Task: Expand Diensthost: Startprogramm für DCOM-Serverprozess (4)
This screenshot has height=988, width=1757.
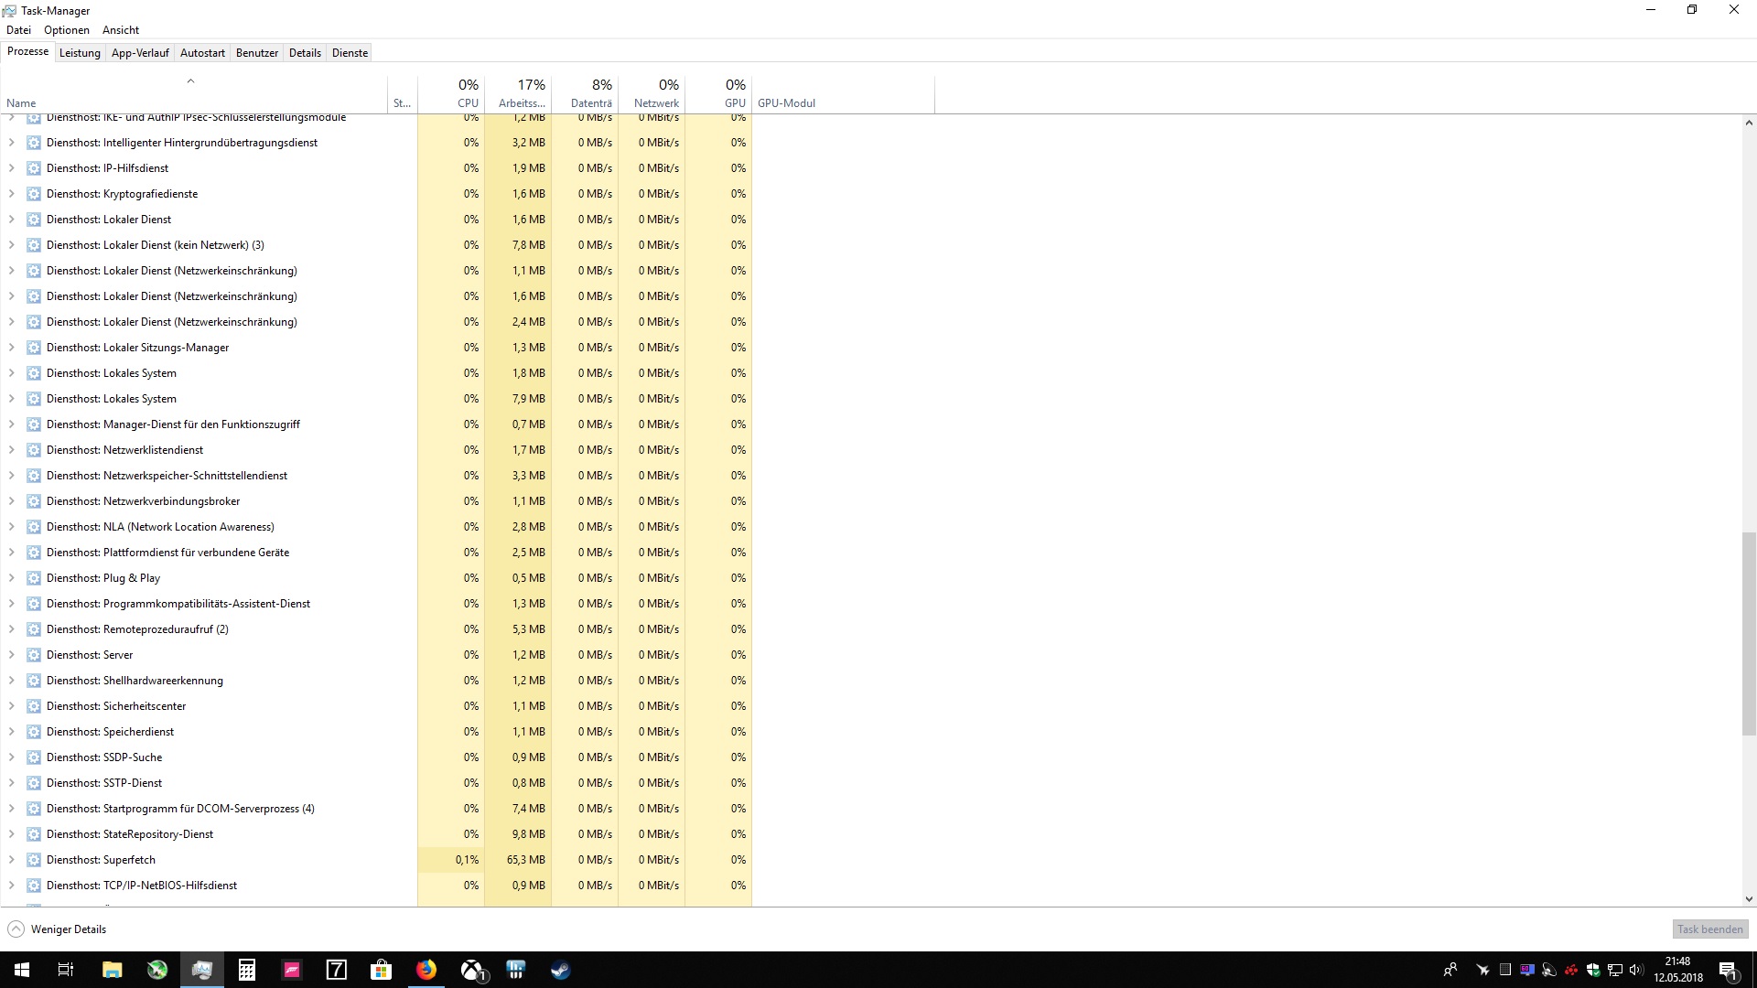Action: pos(11,809)
